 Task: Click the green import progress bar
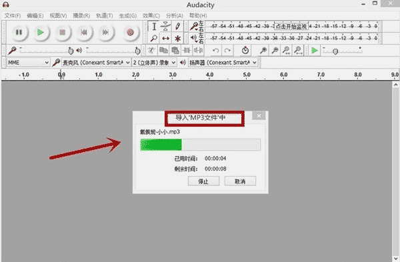point(200,145)
